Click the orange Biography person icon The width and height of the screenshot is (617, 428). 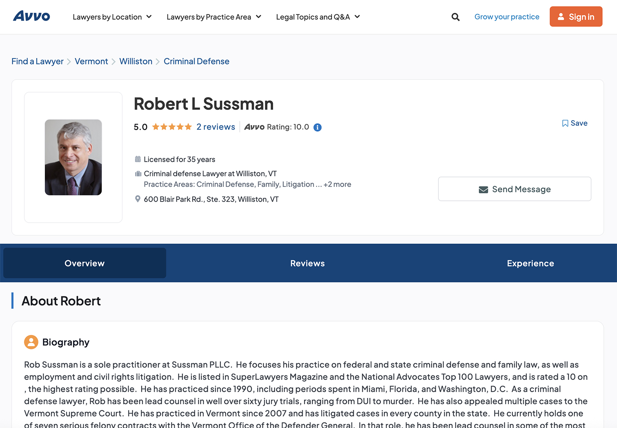tap(31, 342)
